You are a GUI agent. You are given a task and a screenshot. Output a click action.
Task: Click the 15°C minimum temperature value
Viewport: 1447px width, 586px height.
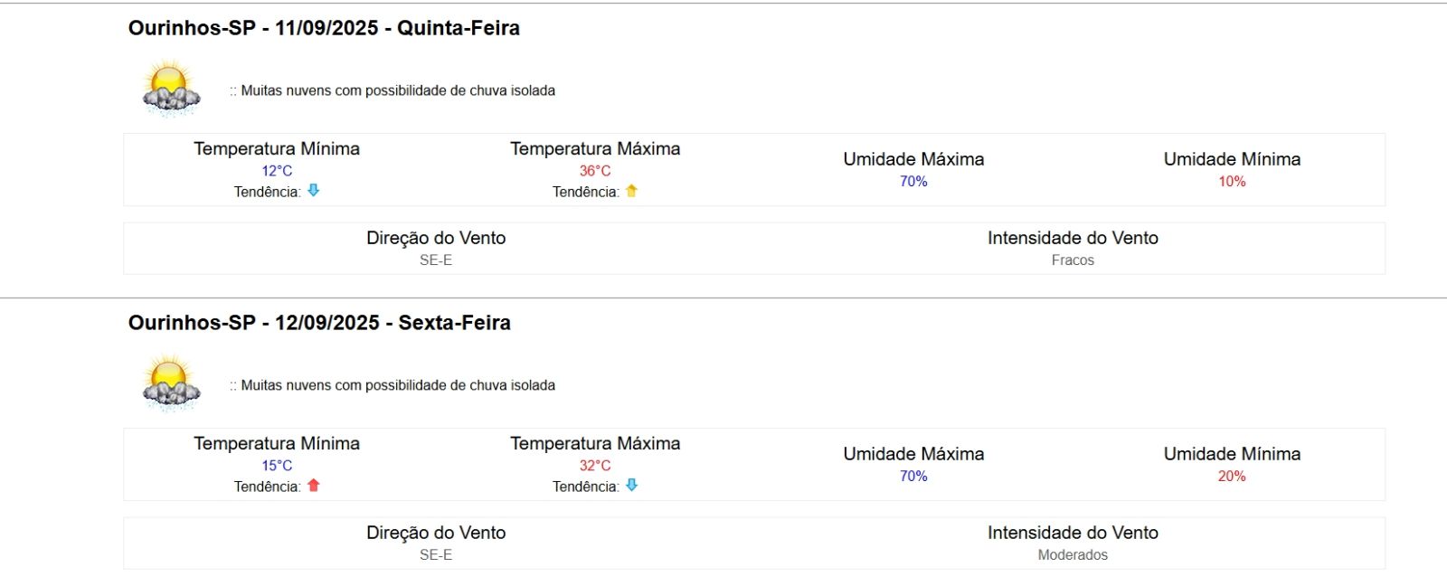click(x=277, y=466)
